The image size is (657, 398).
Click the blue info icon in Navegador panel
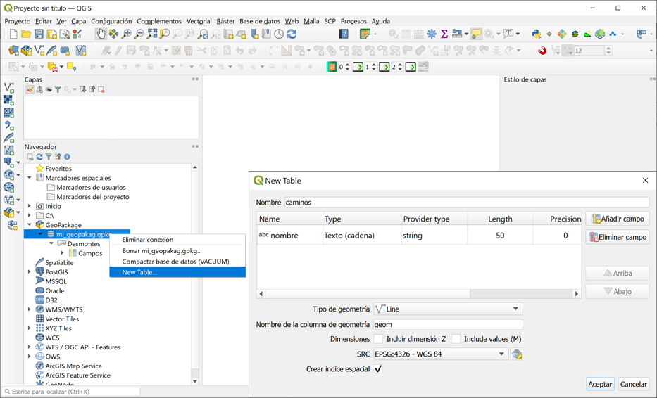67,157
